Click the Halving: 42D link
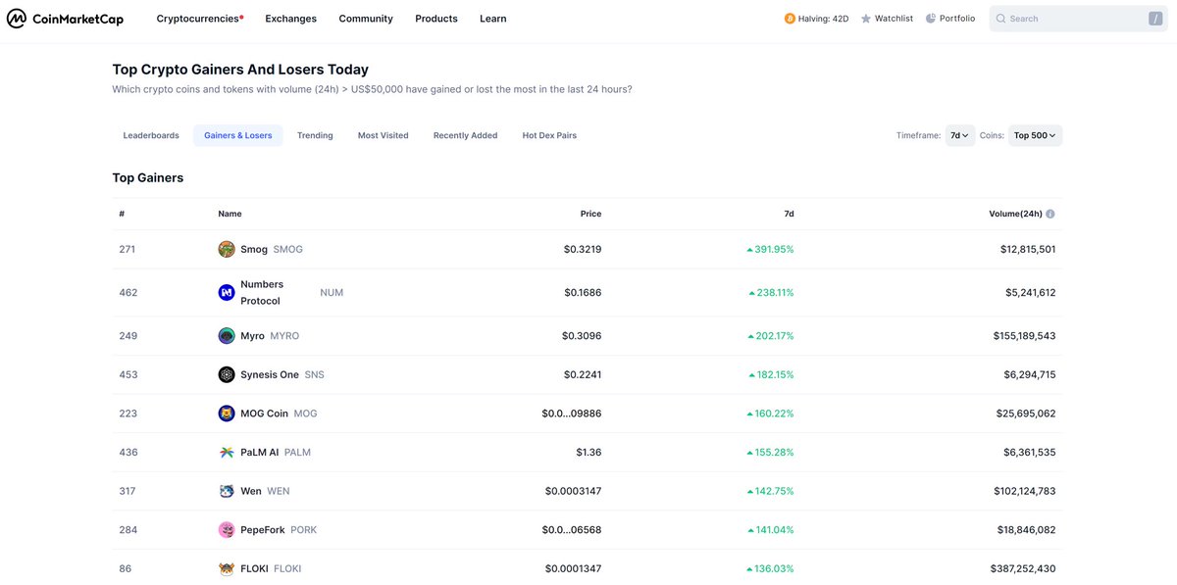The height and width of the screenshot is (585, 1177). [x=816, y=19]
